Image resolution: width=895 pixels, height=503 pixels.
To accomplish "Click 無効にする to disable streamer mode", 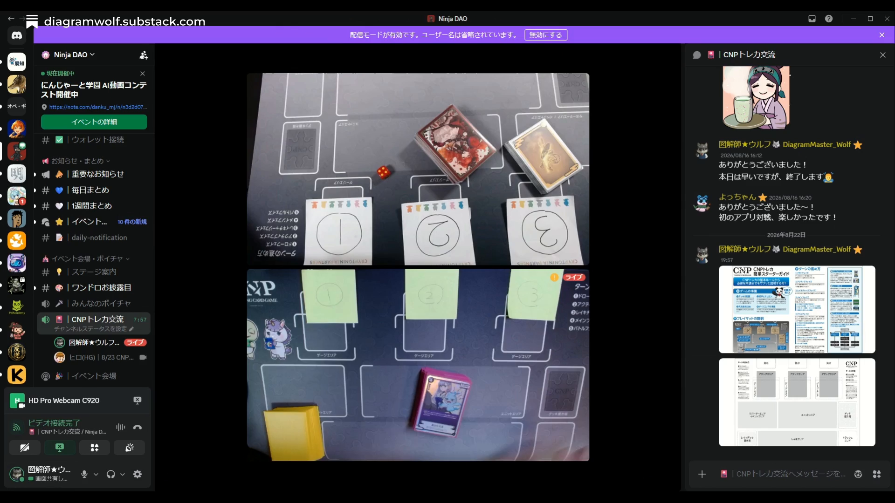I will [546, 35].
